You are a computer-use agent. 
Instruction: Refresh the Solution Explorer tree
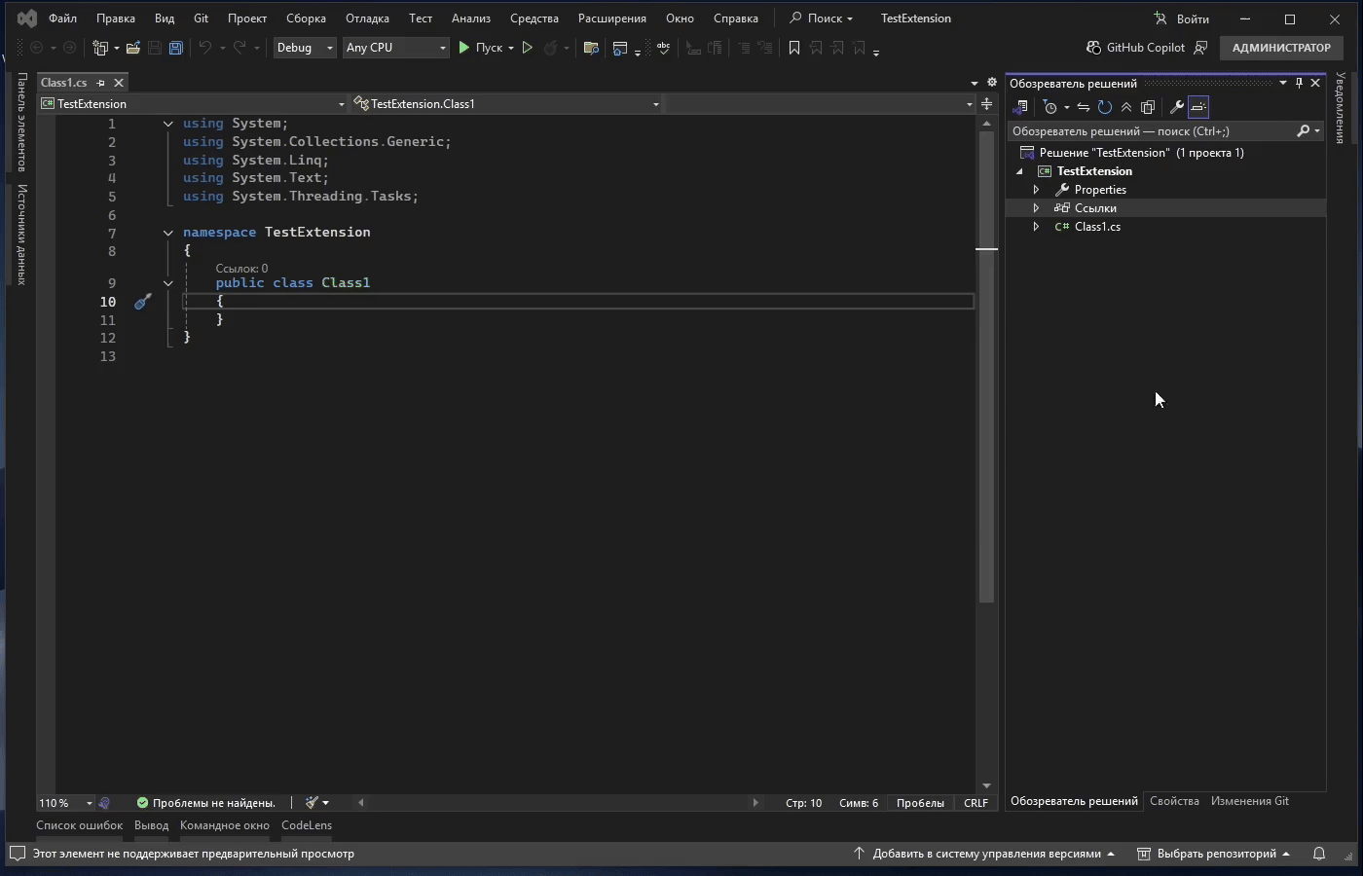(1105, 107)
